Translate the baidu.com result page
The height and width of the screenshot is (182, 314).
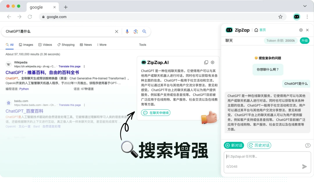(70, 105)
